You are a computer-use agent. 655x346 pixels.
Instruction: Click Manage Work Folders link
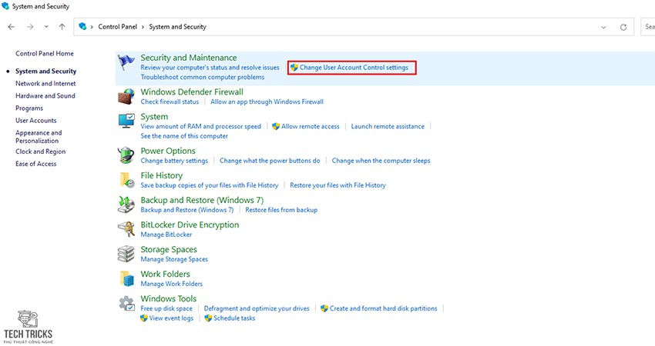tap(171, 284)
